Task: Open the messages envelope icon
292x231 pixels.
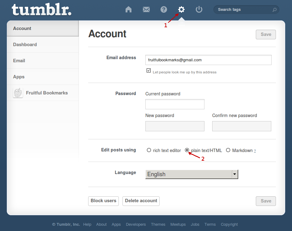Action: coord(146,9)
